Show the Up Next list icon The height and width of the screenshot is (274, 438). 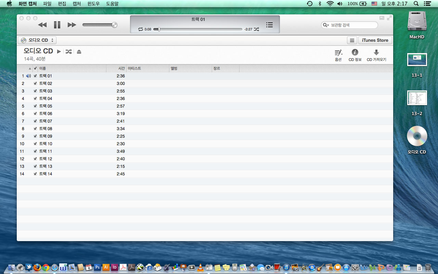pos(269,25)
